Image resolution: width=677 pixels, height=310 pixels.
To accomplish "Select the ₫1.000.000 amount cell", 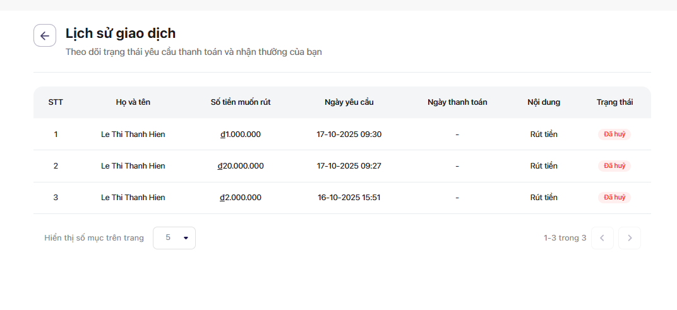I will click(x=241, y=134).
